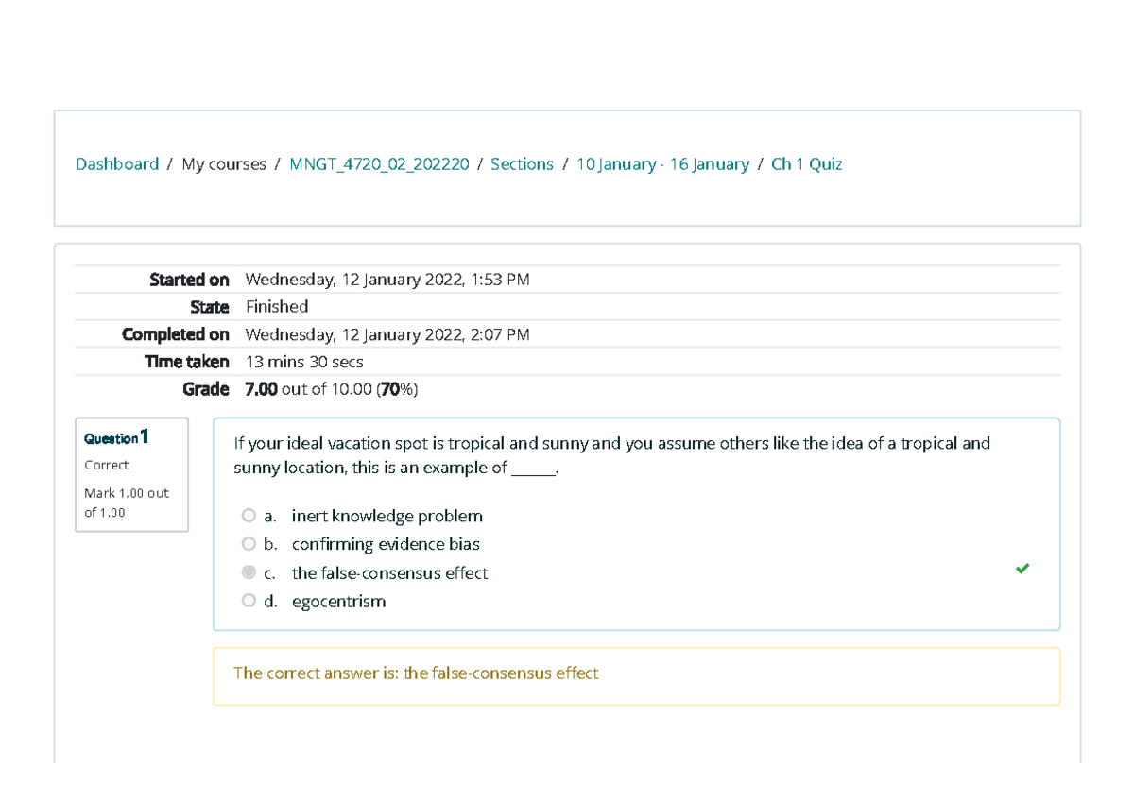Open the Dashboard link

(x=116, y=163)
